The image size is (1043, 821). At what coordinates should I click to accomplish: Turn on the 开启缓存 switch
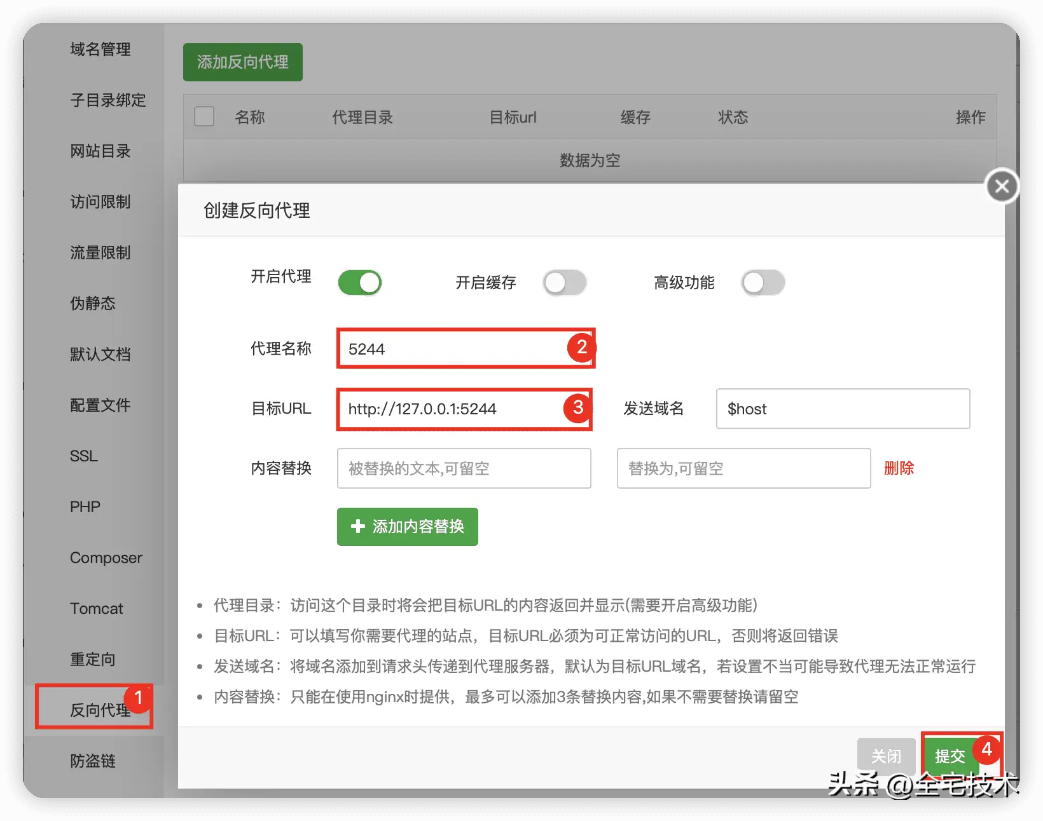[x=565, y=282]
